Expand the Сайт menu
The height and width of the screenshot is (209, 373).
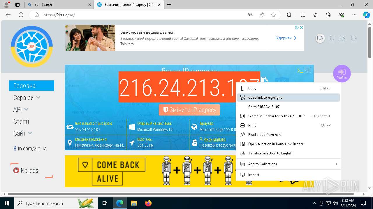tap(22, 134)
